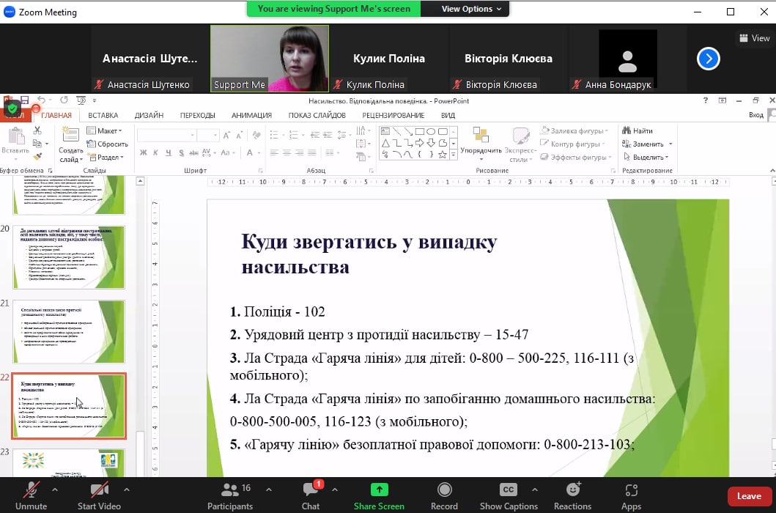
Task: Show next participants with the blue arrow
Action: [x=708, y=59]
